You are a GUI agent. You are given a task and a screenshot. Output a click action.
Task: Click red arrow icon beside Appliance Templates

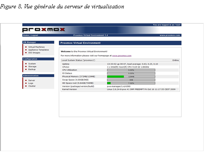pyautogui.click(x=26, y=50)
